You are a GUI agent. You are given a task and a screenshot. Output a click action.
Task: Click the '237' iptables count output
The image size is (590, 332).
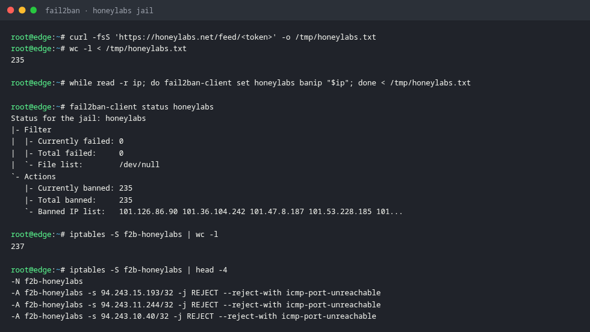tap(17, 247)
